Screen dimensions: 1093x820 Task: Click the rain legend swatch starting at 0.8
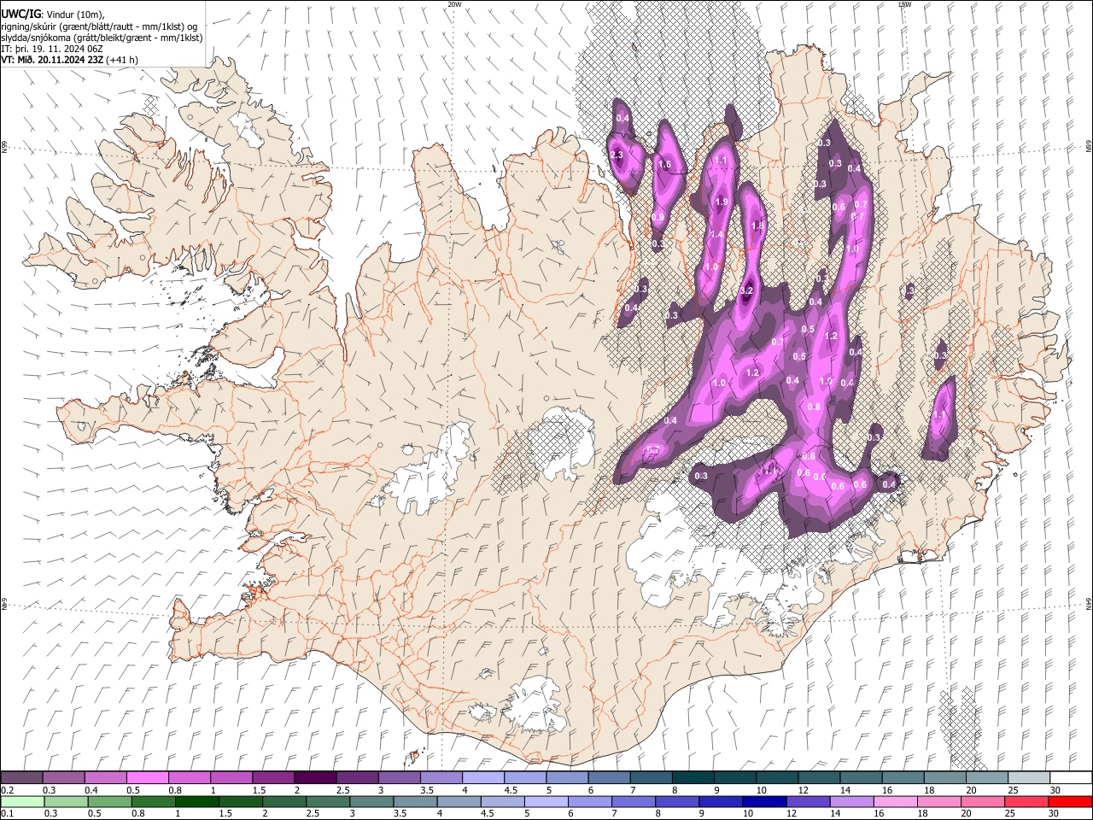(x=153, y=801)
